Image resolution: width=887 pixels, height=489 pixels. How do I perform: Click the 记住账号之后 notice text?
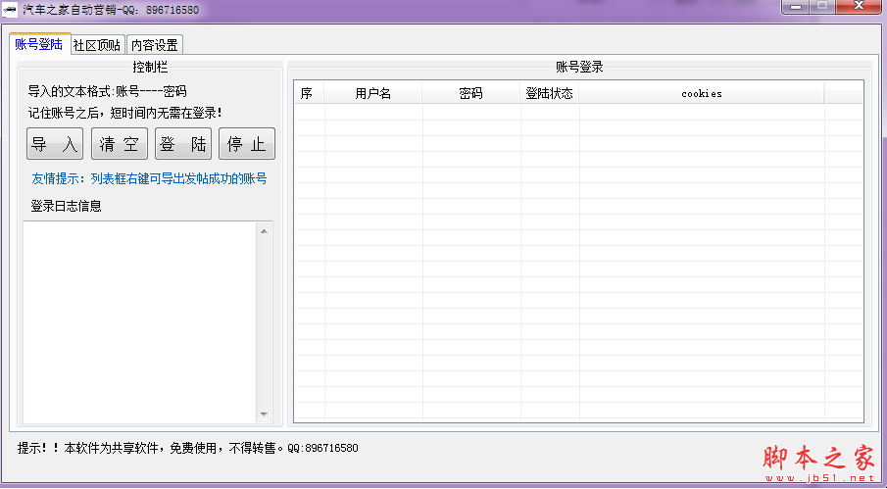[124, 113]
